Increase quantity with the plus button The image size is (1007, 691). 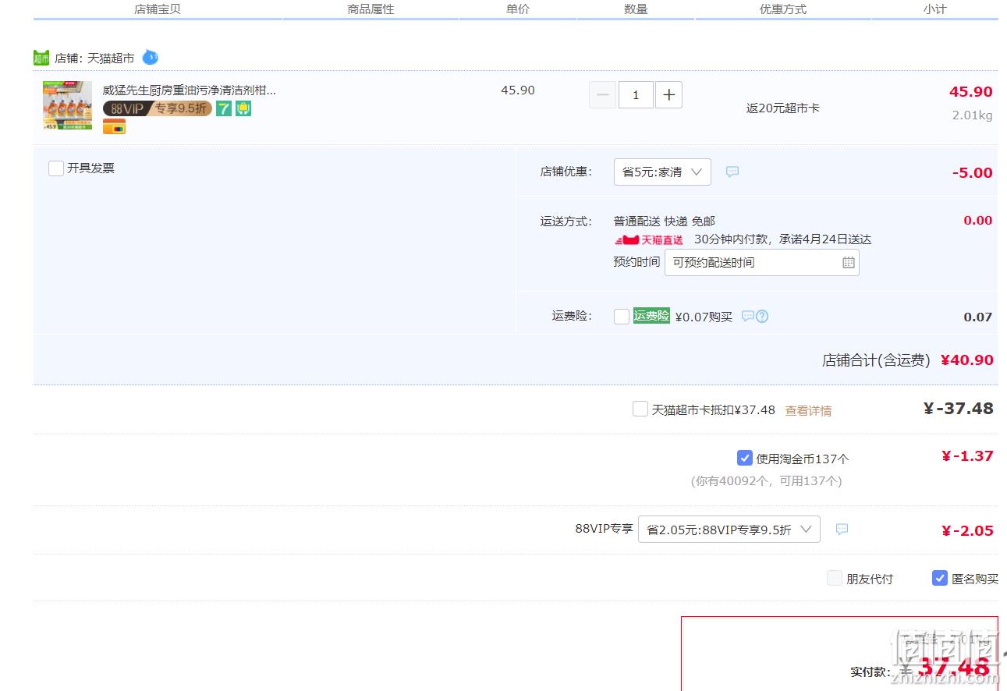tap(668, 95)
